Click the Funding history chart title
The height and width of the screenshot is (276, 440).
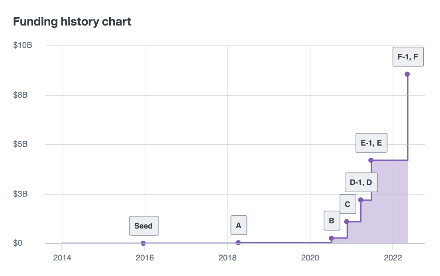pos(72,22)
